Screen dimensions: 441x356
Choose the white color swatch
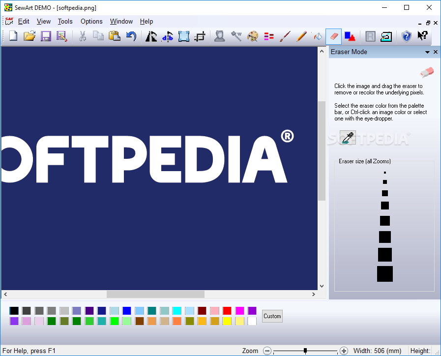[252, 321]
